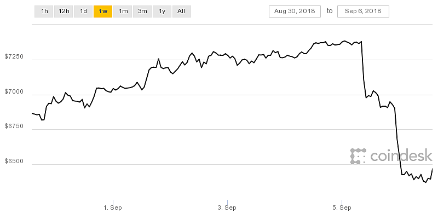Image resolution: width=438 pixels, height=219 pixels.
Task: Set chart range to 1m
Action: 123,11
